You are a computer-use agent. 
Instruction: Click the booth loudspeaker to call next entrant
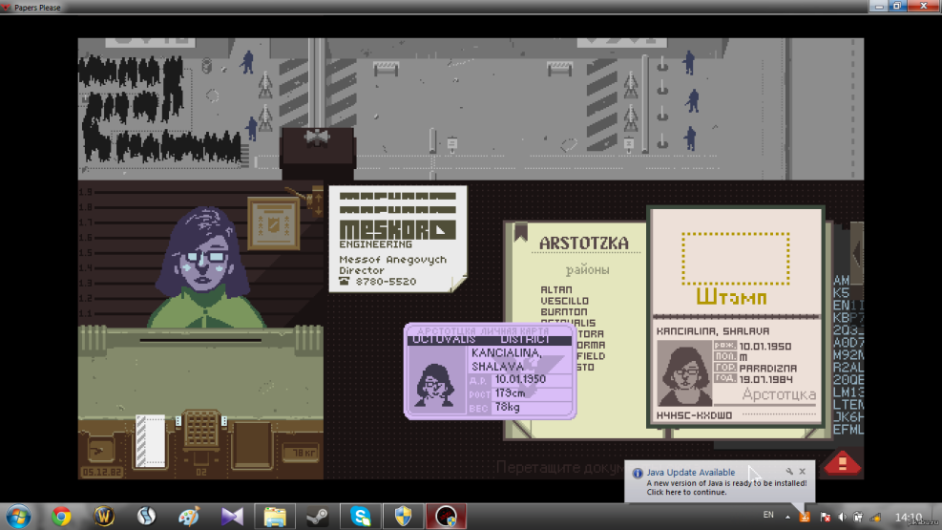coord(317,137)
